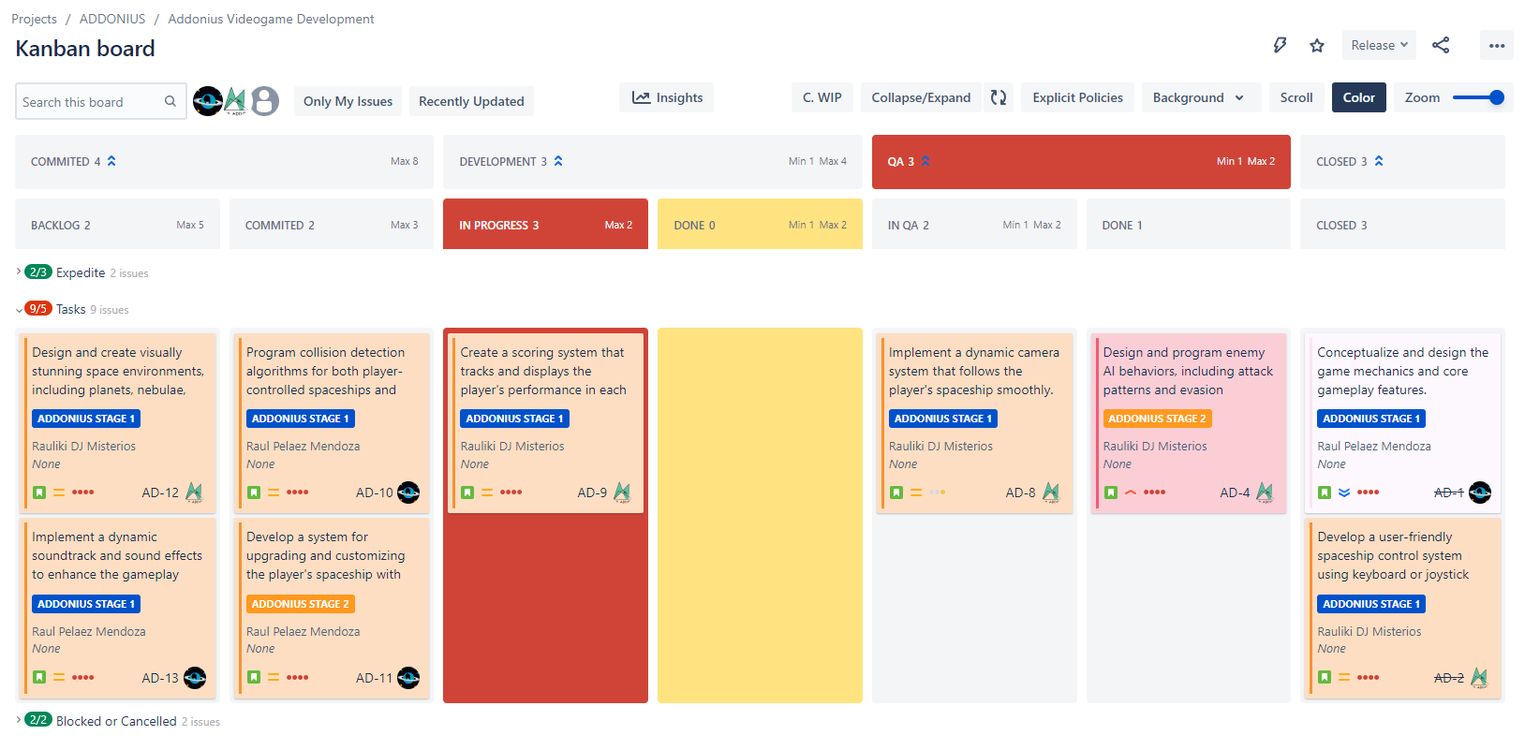Toggle the Only My Issues filter
This screenshot has width=1525, height=750.
(x=348, y=101)
